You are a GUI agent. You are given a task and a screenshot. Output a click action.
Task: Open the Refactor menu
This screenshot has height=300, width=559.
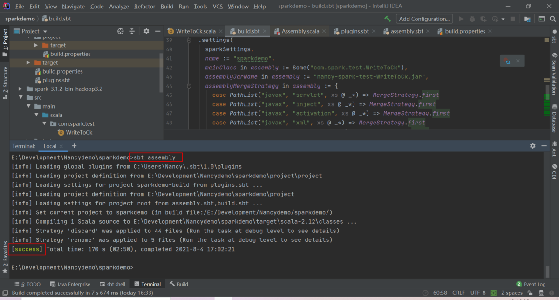coord(144,7)
